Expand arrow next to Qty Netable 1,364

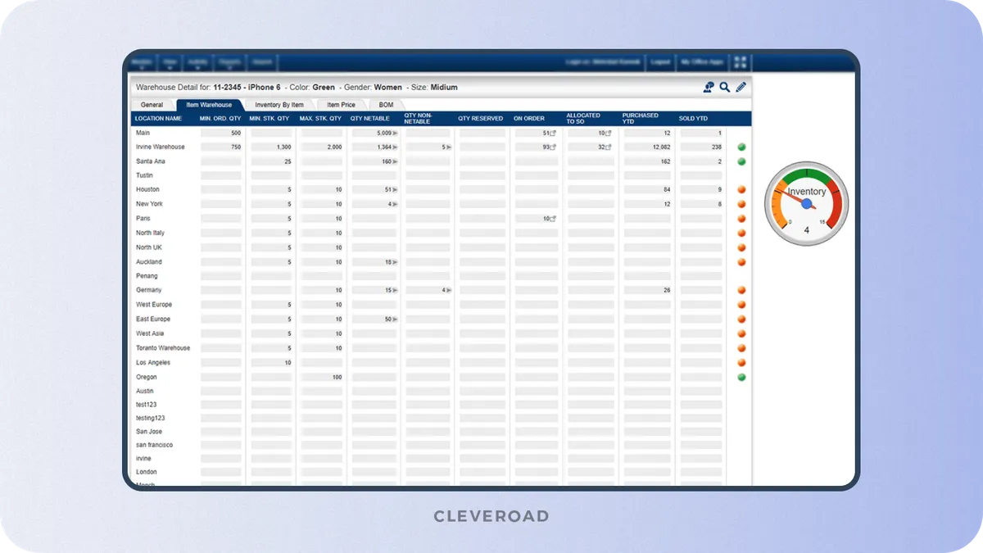point(396,147)
